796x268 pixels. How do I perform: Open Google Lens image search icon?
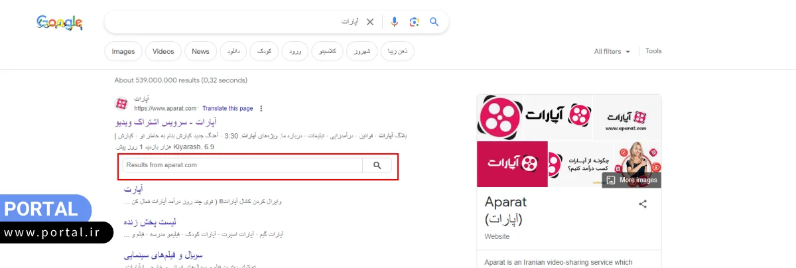click(x=414, y=22)
